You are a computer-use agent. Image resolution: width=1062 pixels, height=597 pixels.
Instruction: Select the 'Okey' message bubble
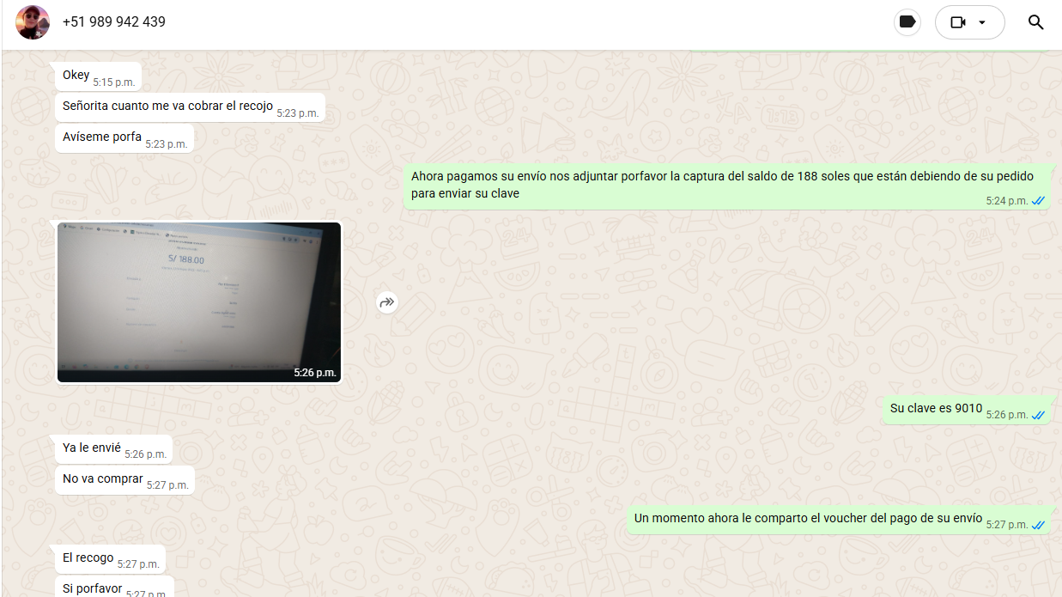(76, 76)
